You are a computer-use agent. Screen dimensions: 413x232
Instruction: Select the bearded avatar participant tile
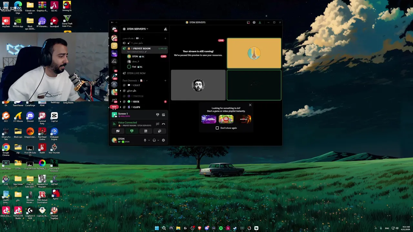198,85
